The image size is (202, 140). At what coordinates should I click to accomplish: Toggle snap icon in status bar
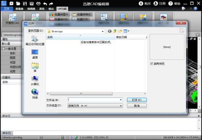(63, 138)
